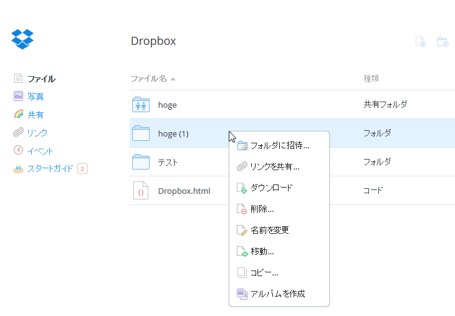This screenshot has width=455, height=316.
Task: Open the イベント section link
Action: [40, 151]
